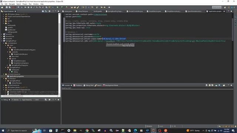Expand the gradle folder in Project Explorer
This screenshot has width=237, height=133.
click(x=3, y=21)
